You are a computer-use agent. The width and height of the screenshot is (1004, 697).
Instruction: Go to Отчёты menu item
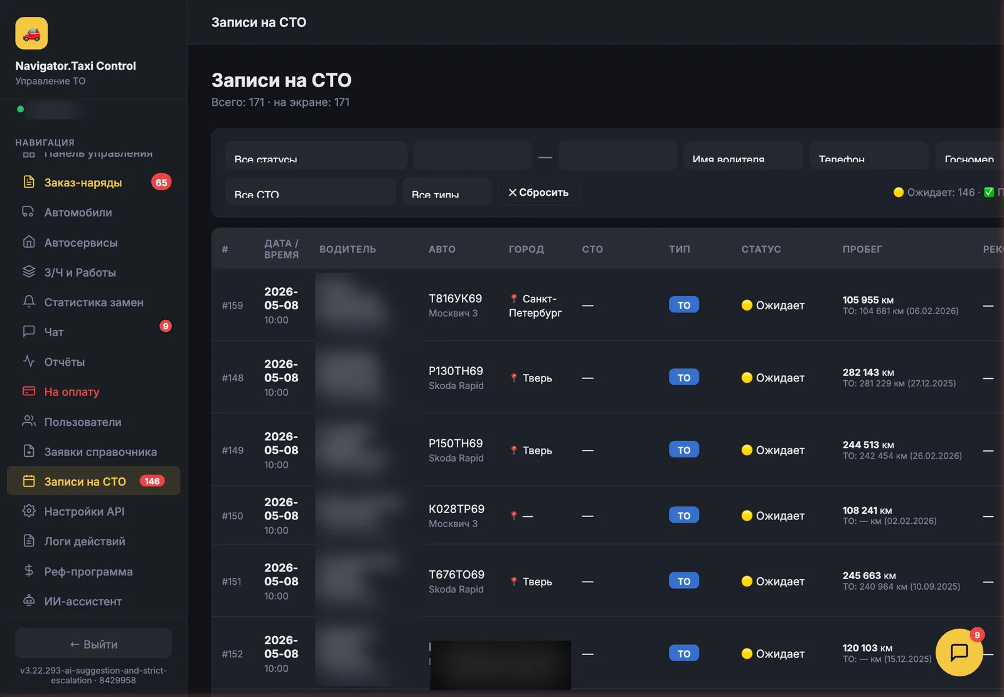tap(93, 361)
